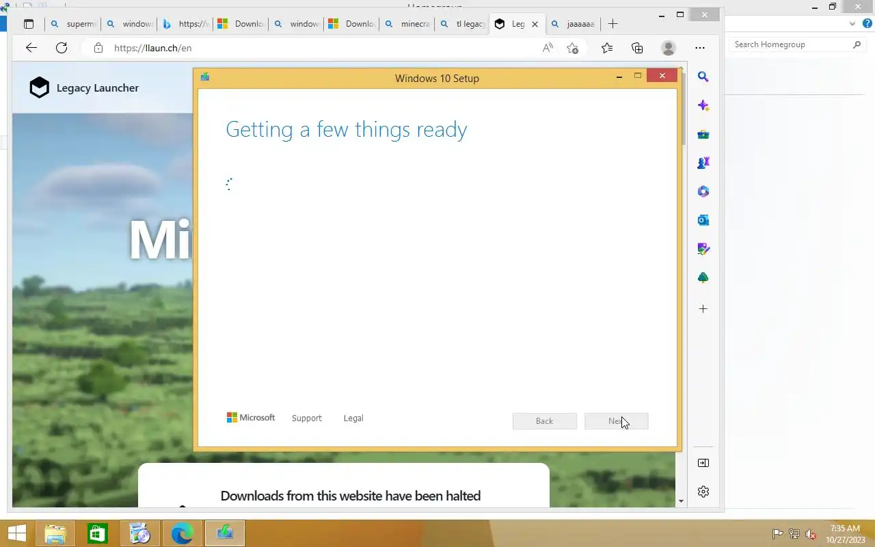Open the Legal link in setup
This screenshot has width=875, height=547.
[x=353, y=418]
